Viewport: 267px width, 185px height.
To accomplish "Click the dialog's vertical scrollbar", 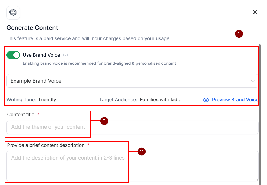I will (x=259, y=115).
